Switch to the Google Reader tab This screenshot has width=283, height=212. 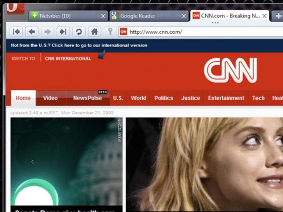[145, 16]
